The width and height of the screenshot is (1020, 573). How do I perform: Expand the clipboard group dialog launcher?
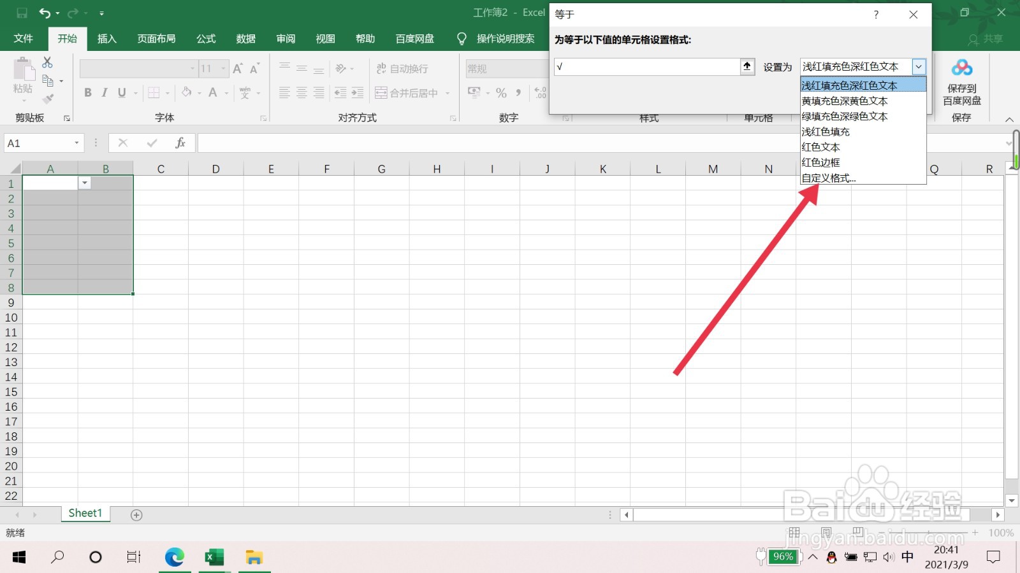click(x=67, y=118)
